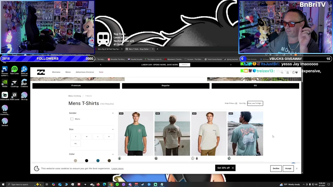
Task: Launch Razer Cortex from the desktop
Action: [14, 71]
